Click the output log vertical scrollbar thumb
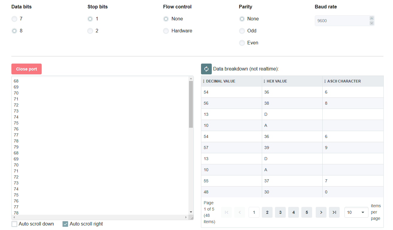 coord(191,104)
